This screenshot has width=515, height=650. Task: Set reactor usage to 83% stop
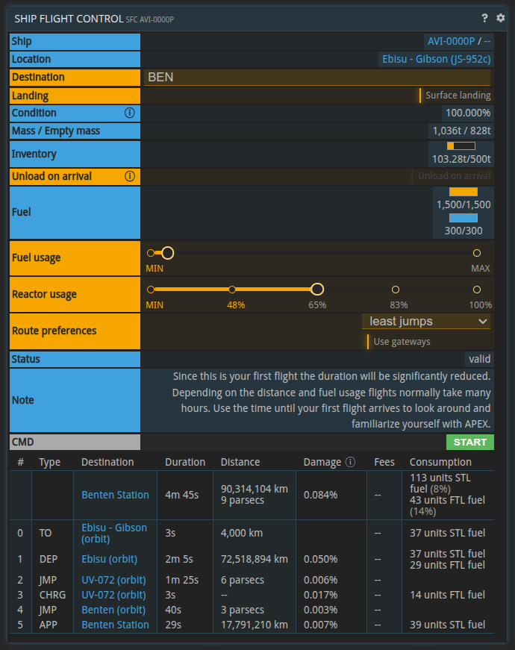[396, 290]
